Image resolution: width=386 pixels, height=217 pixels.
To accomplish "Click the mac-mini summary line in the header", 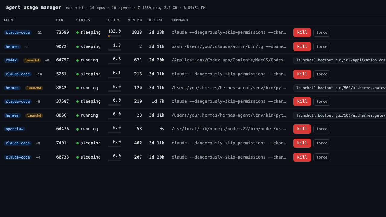I will 136,8.
